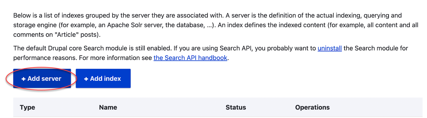427x118 pixels.
Task: Click the plus icon on Add index
Action: [86, 79]
